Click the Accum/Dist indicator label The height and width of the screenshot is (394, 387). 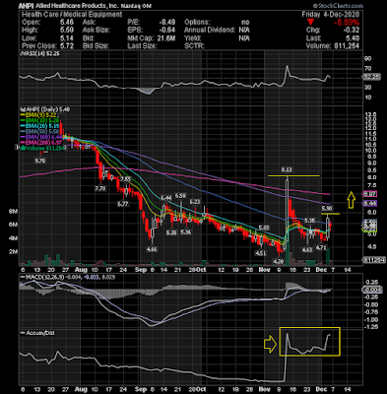click(37, 333)
